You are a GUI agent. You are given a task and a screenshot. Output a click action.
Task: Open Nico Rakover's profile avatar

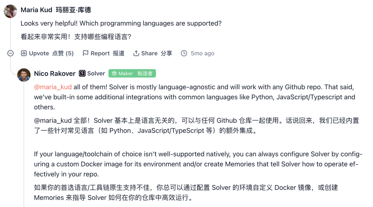(24, 75)
